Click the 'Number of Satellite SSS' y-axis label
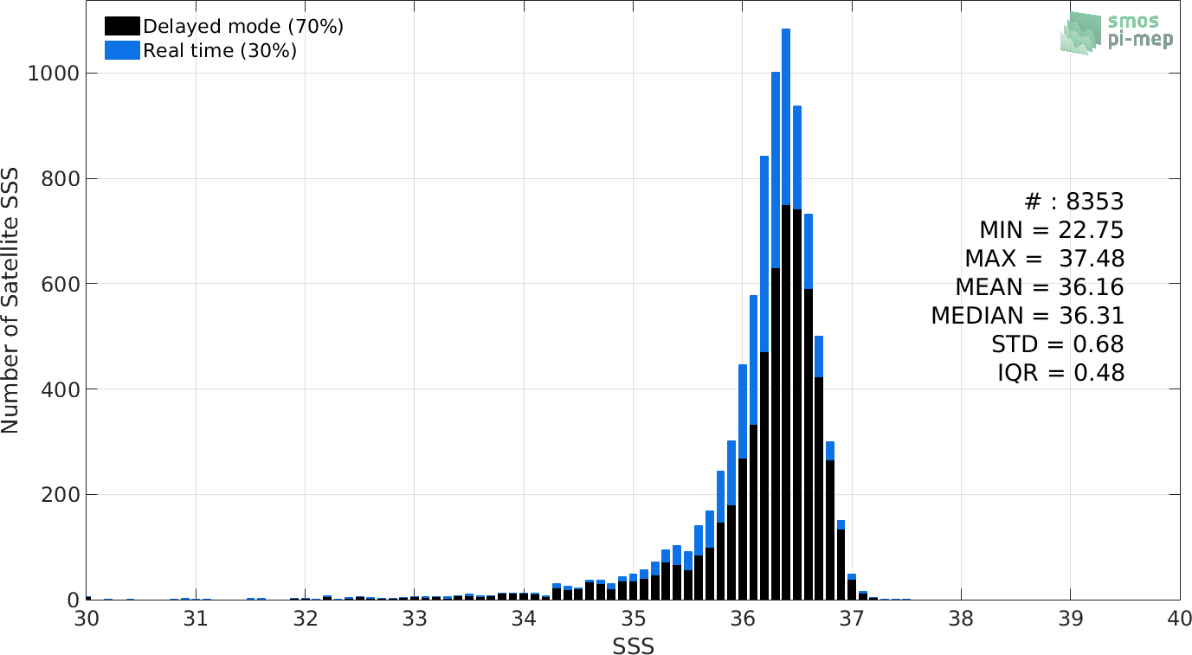 tap(10, 301)
